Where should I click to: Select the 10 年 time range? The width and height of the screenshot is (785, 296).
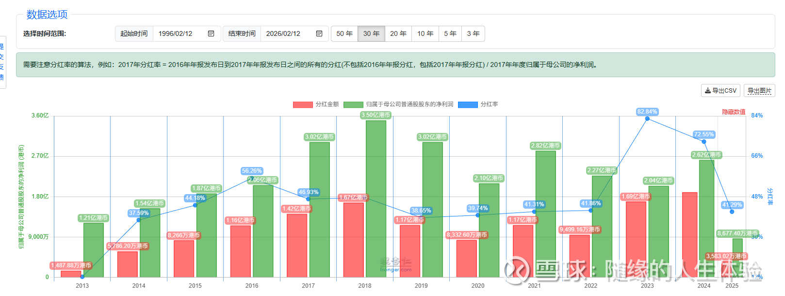click(425, 33)
